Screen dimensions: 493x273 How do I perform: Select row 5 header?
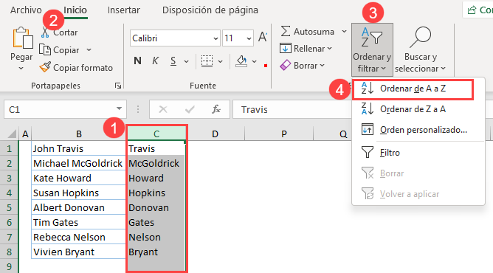click(x=9, y=207)
